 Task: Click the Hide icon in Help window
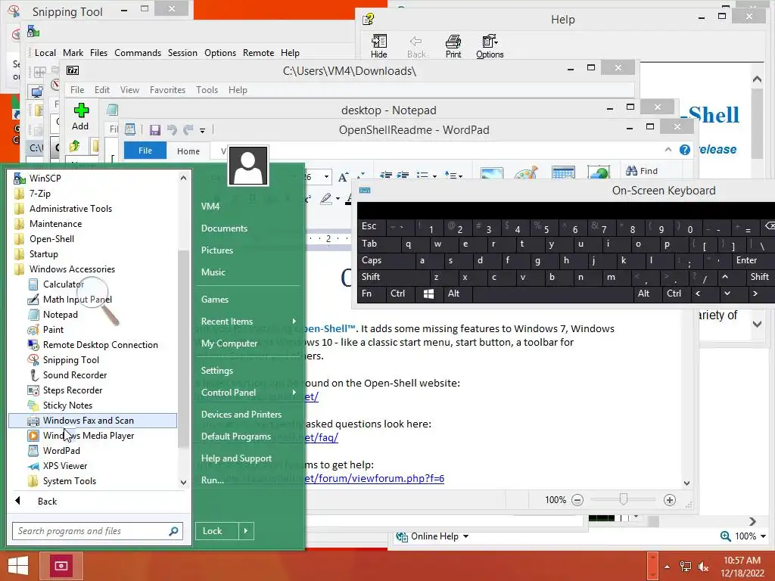(x=378, y=46)
